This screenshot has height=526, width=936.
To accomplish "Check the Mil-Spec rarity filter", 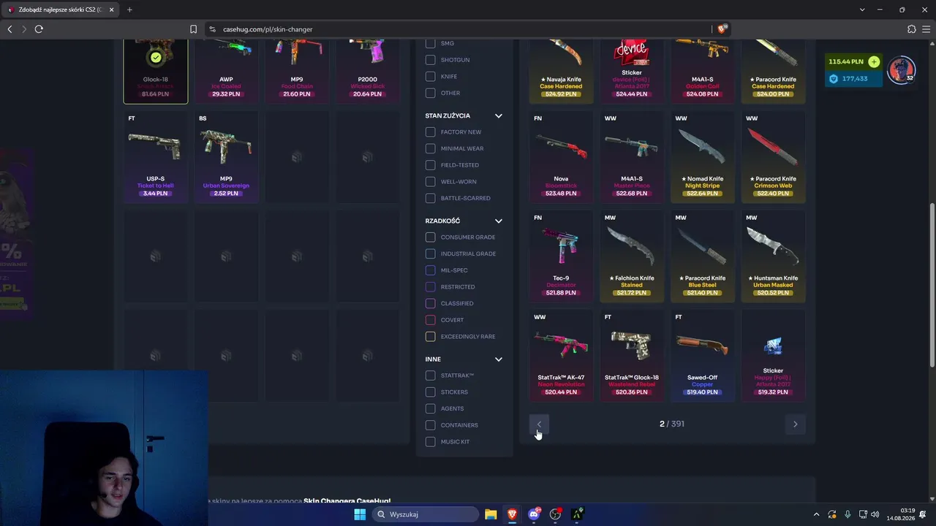I will [430, 270].
